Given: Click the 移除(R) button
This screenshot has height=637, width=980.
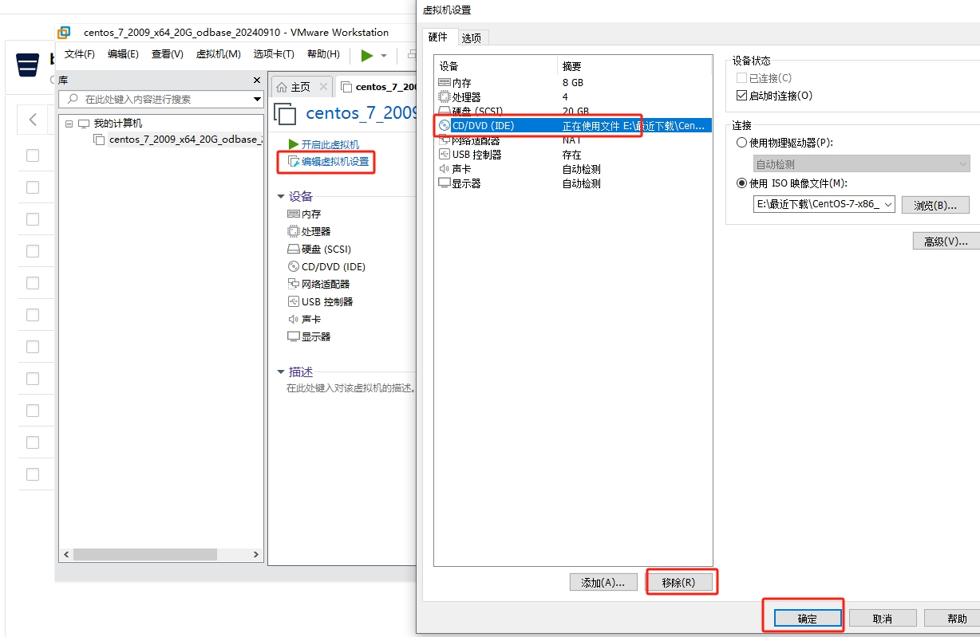Looking at the screenshot, I should [678, 582].
